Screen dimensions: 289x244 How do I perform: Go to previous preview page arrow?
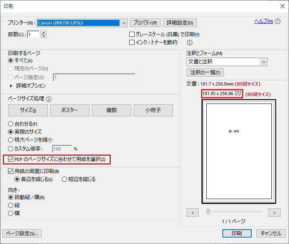(x=193, y=212)
